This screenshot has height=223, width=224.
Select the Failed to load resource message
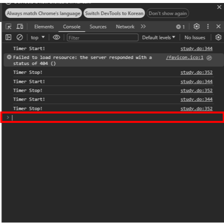click(x=82, y=60)
